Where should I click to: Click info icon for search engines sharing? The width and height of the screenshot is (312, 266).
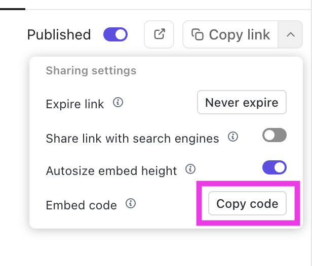coord(233,137)
